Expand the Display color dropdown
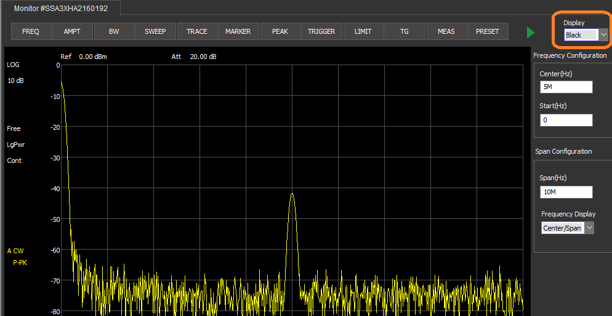The width and height of the screenshot is (612, 316). pyautogui.click(x=603, y=35)
